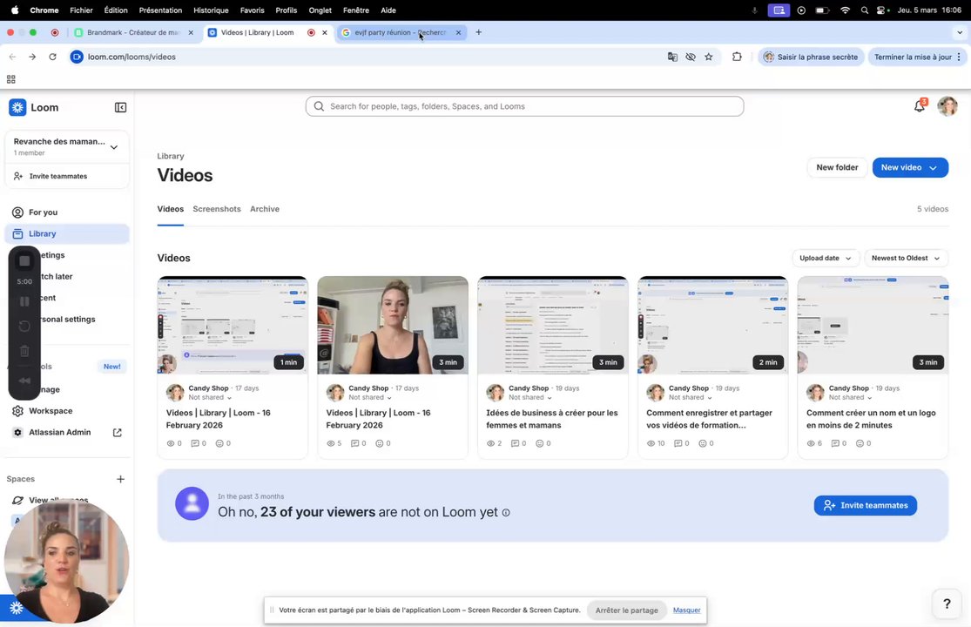Open Atlassian Admin external link icon

[x=117, y=433]
